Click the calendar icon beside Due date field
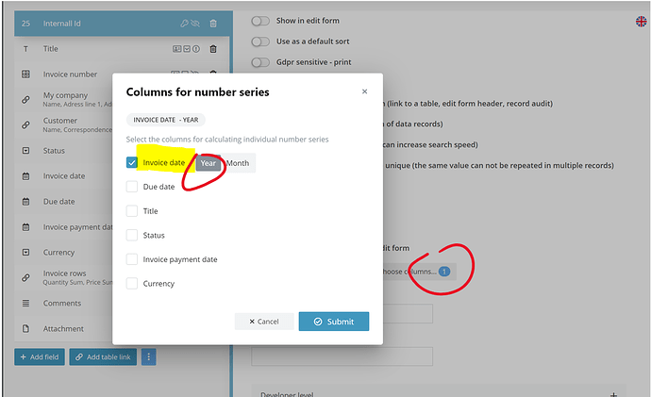Viewport: 651px width, 397px height. tap(25, 202)
